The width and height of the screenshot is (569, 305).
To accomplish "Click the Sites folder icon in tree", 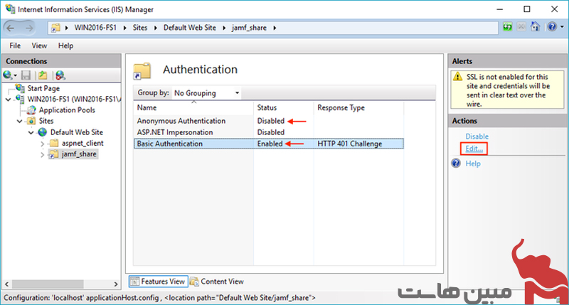I will click(x=31, y=121).
